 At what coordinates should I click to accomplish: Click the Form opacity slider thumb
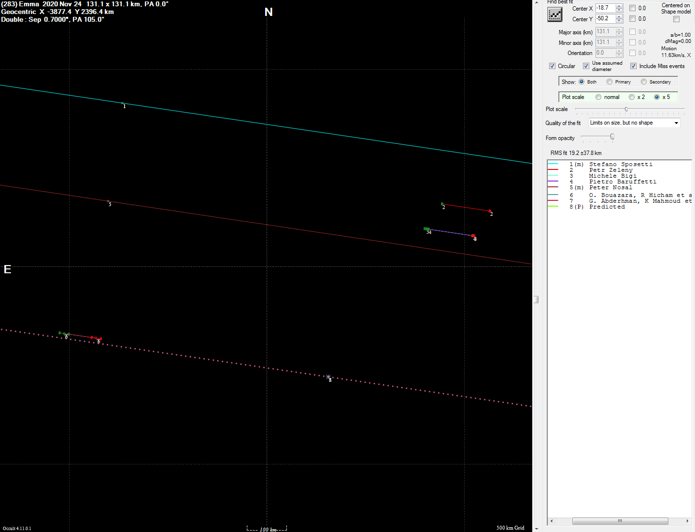point(612,137)
